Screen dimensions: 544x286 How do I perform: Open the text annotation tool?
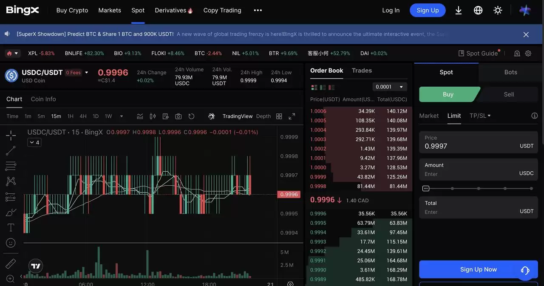tap(11, 227)
